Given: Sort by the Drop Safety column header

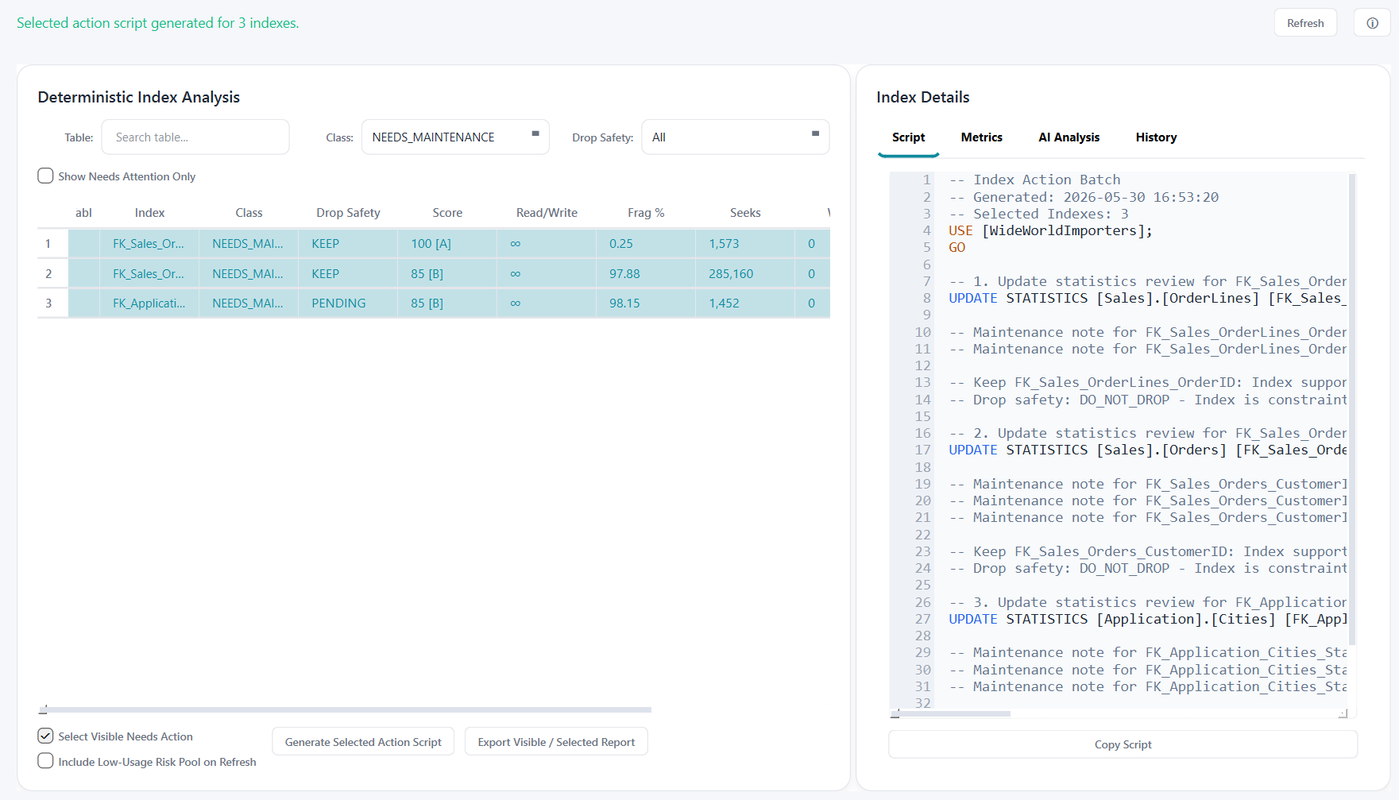Looking at the screenshot, I should (x=348, y=212).
